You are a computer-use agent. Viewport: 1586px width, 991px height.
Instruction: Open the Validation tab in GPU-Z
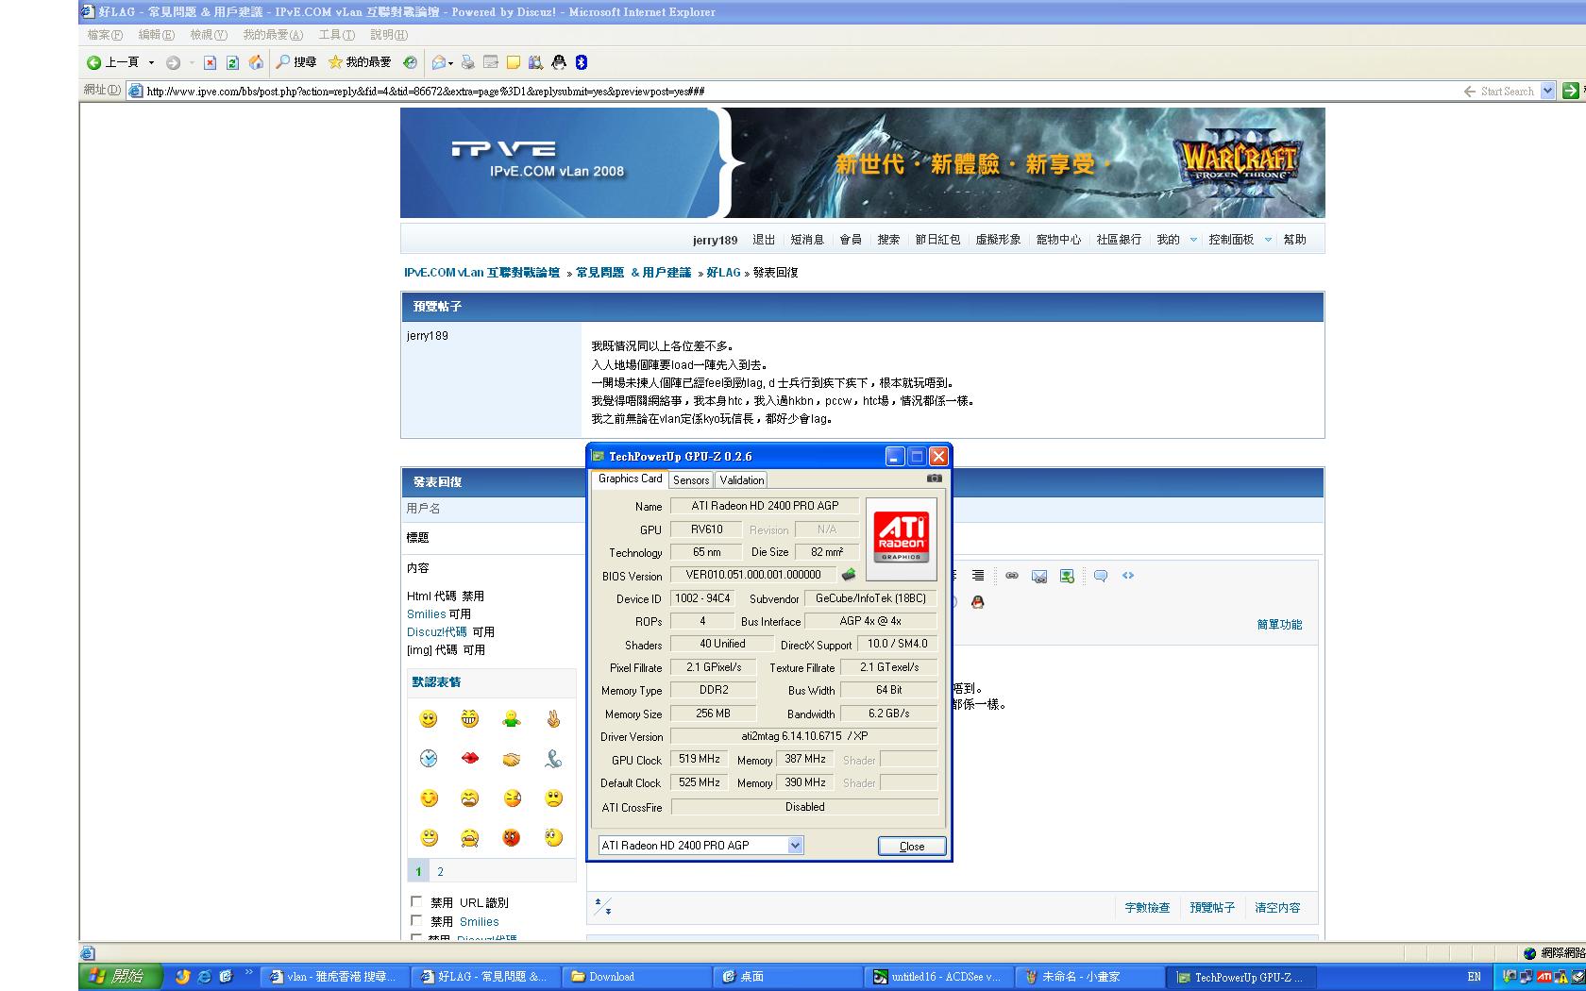(741, 480)
